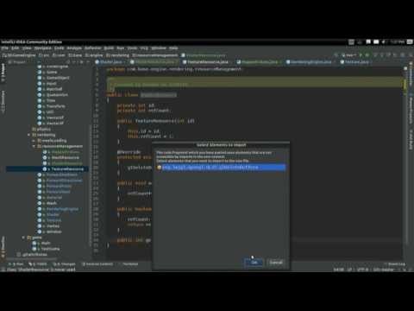The height and width of the screenshot is (311, 414).
Task: Click the project panel hide icon
Action: pos(88,62)
